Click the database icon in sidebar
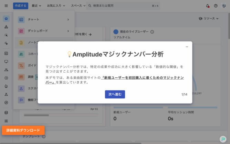 point(6,112)
